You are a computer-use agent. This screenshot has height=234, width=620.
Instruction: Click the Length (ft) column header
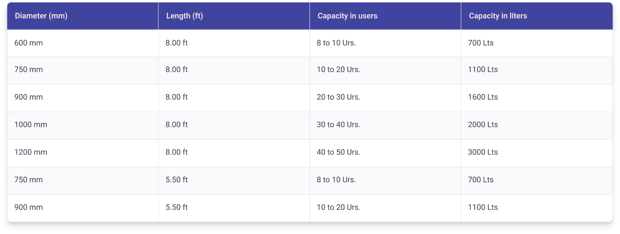184,16
